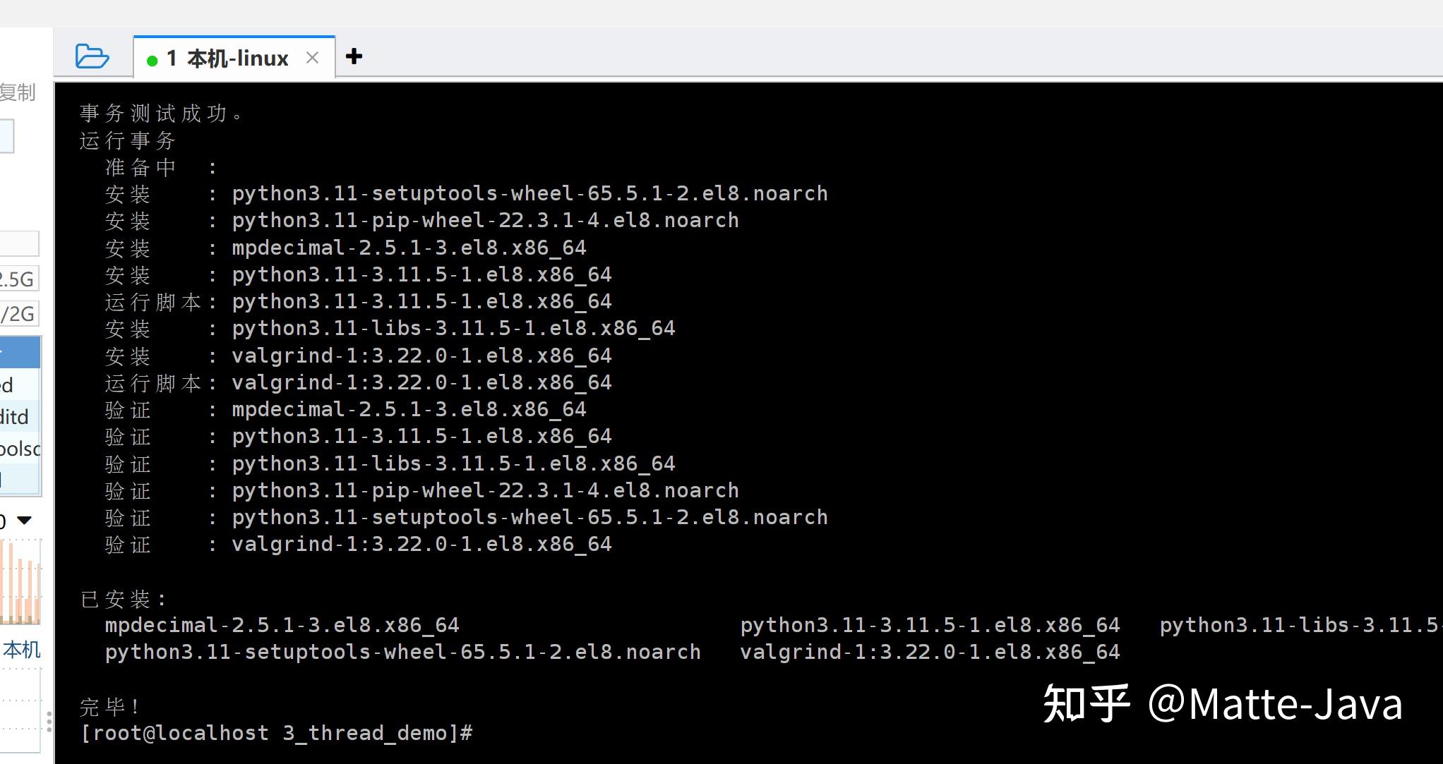Image resolution: width=1443 pixels, height=764 pixels.
Task: Click the 完毕! completion line in terminal
Action: click(109, 705)
